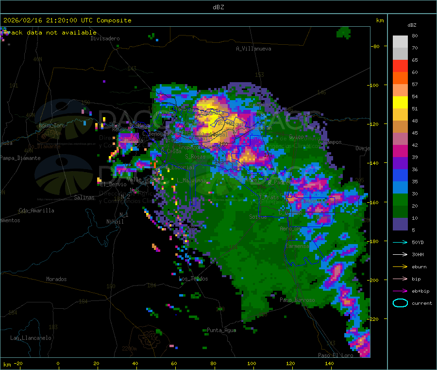Click the '-160' tick on right axis

coord(373,202)
